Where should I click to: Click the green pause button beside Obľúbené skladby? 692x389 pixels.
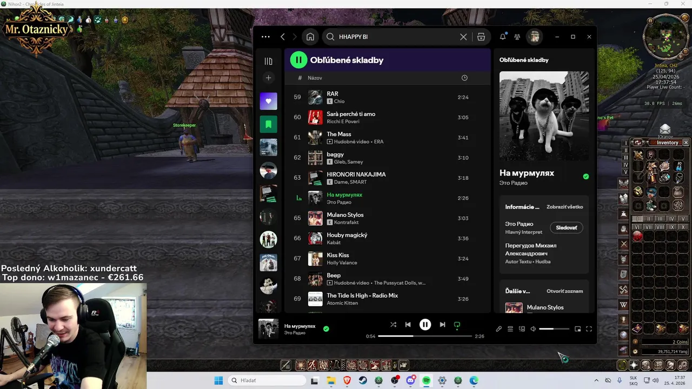[x=298, y=60]
